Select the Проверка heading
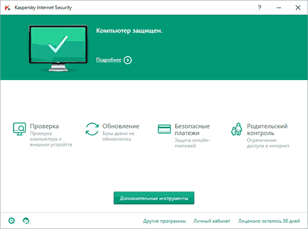 tap(44, 126)
